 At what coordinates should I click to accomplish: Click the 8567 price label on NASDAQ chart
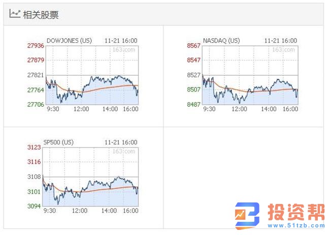(x=194, y=46)
